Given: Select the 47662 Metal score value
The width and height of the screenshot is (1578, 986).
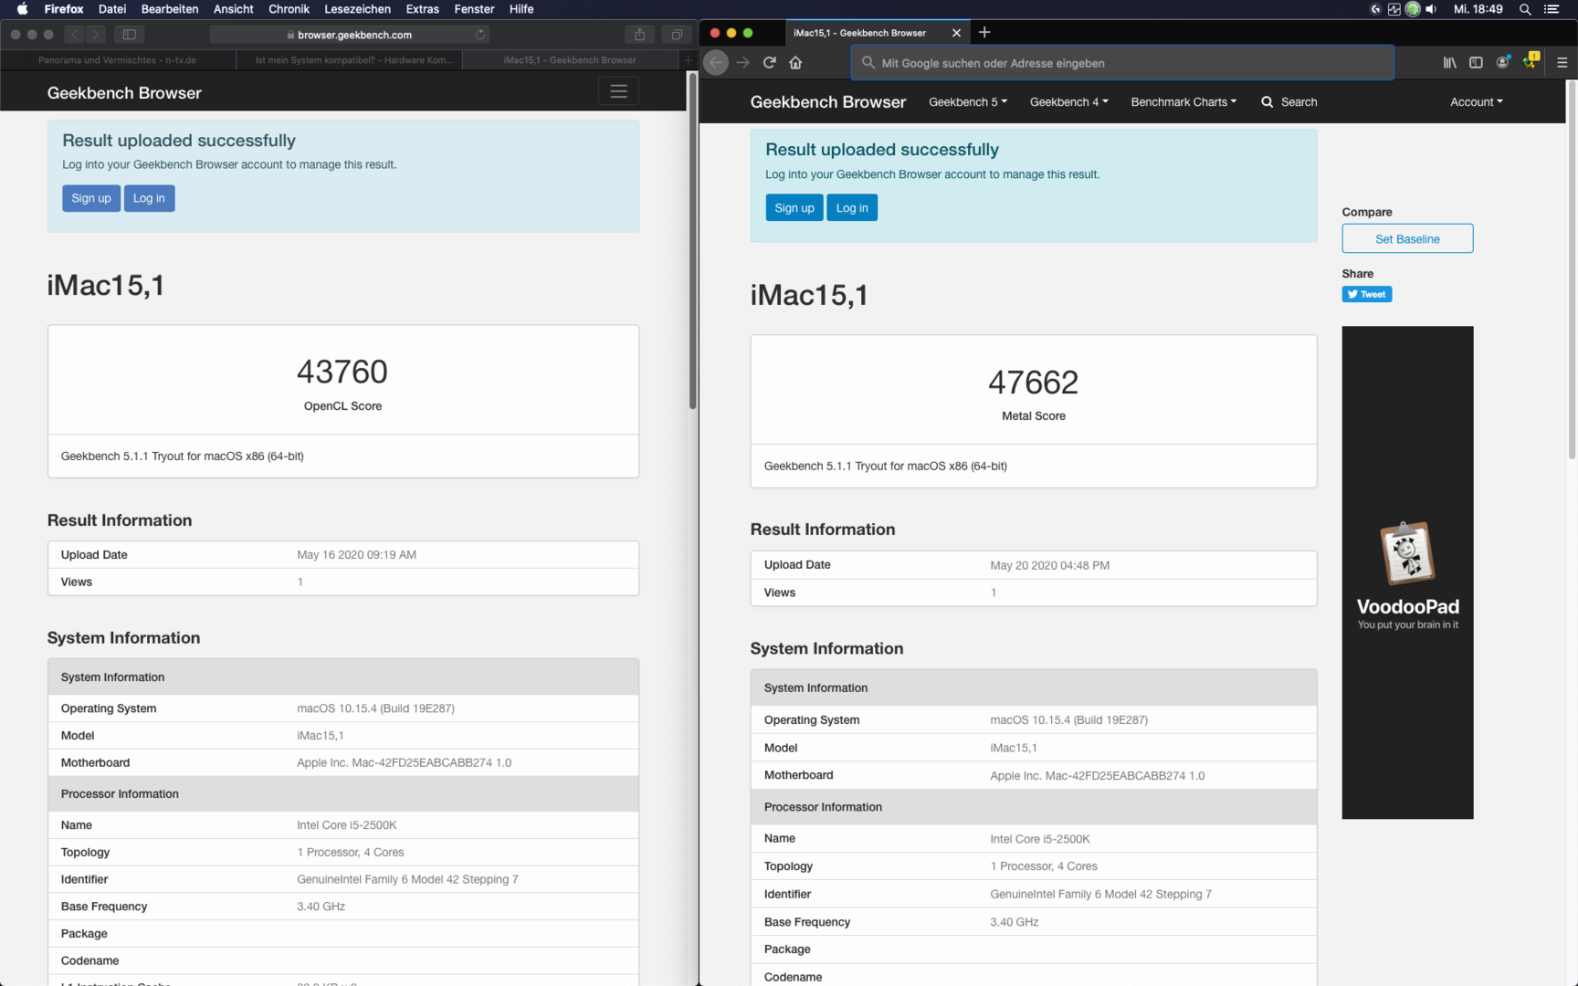Looking at the screenshot, I should (x=1033, y=382).
